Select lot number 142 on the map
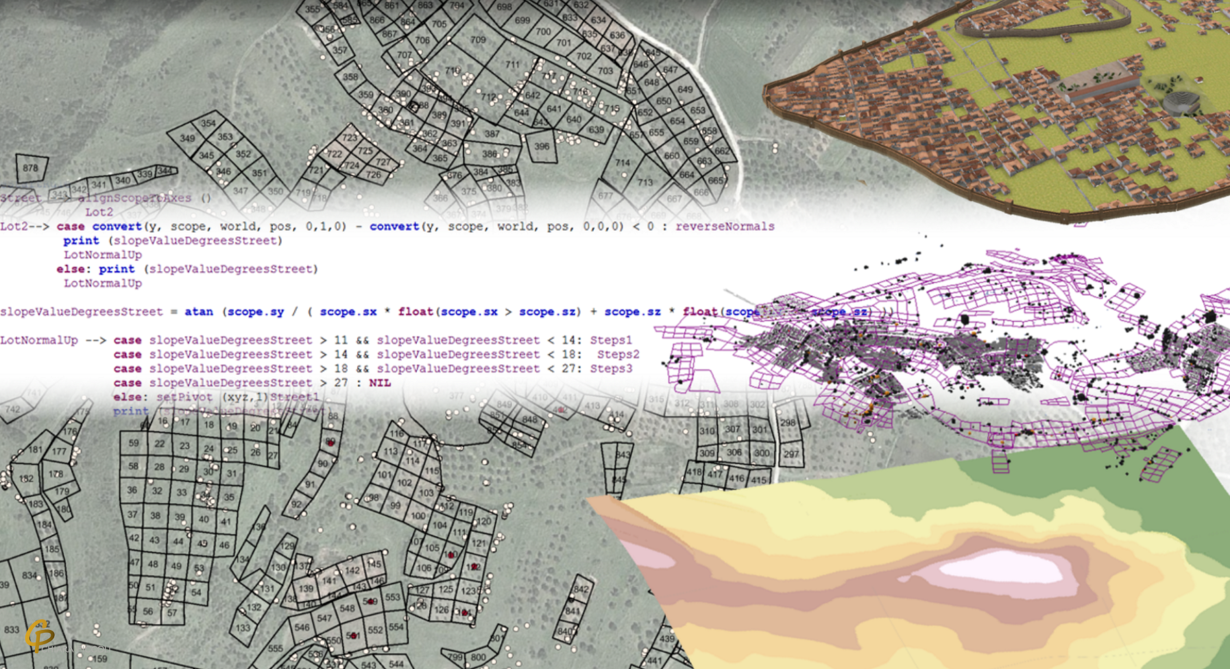The image size is (1230, 669). pos(352,570)
